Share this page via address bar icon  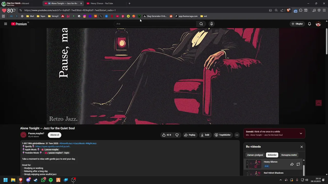click(x=282, y=10)
